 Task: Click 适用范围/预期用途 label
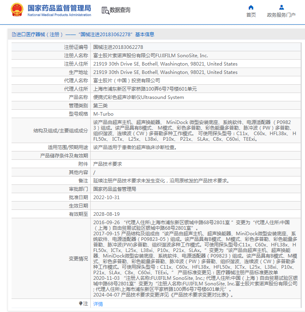68,147
